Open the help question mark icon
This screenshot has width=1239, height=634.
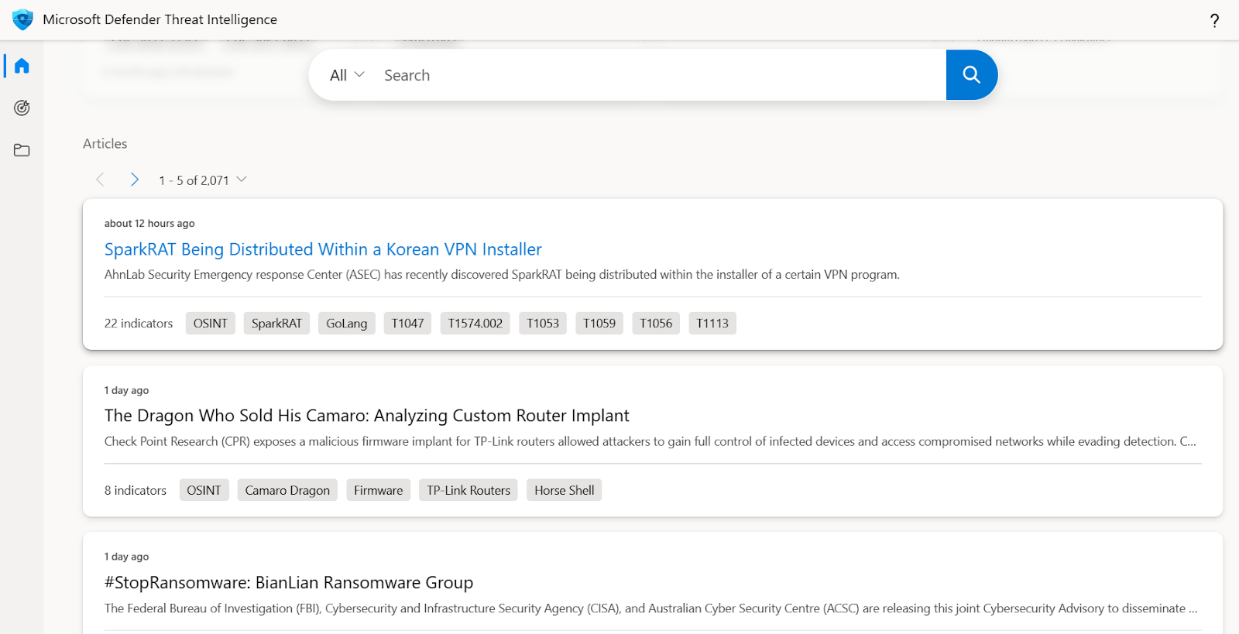(x=1214, y=21)
